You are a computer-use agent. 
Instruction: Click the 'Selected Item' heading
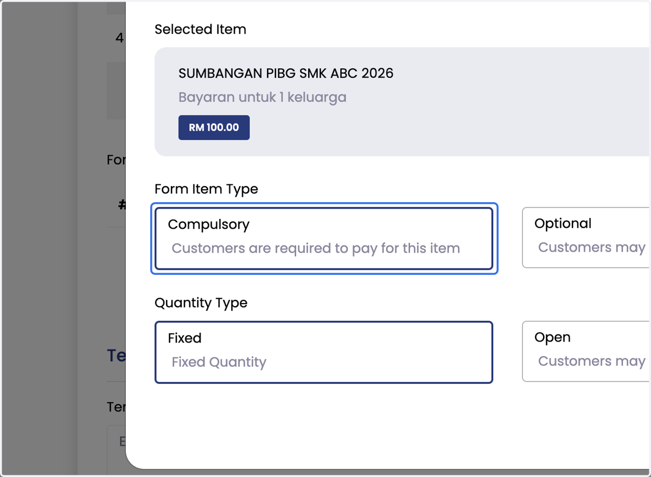tap(200, 29)
